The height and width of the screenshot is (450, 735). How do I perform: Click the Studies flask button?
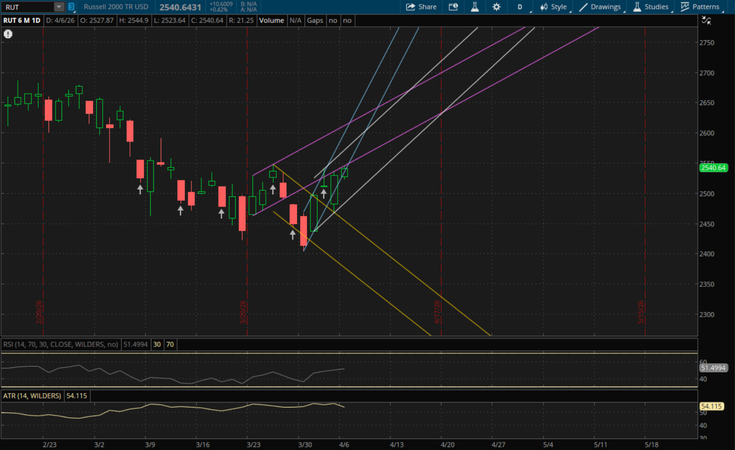tap(651, 7)
